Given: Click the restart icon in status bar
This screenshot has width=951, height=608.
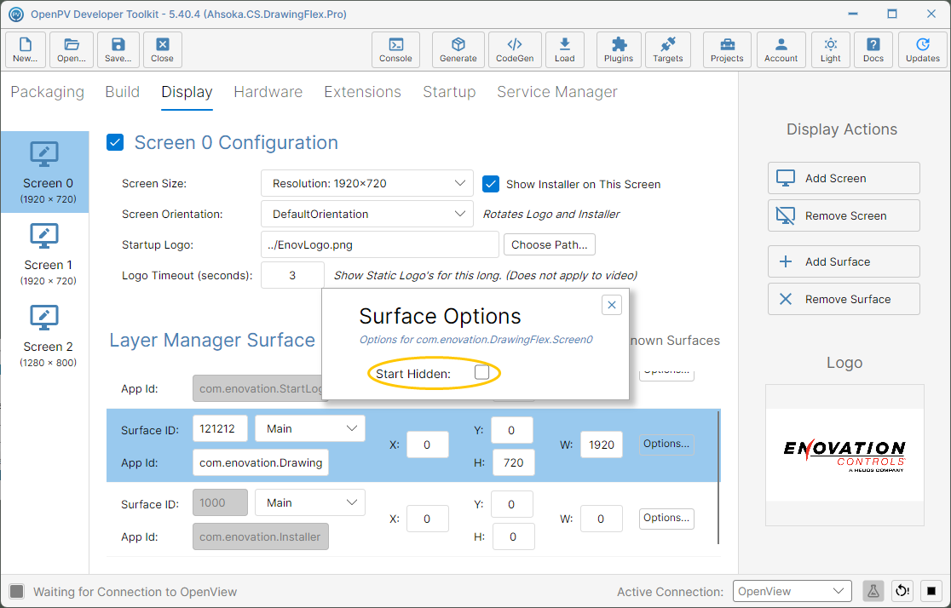Looking at the screenshot, I should pos(902,591).
